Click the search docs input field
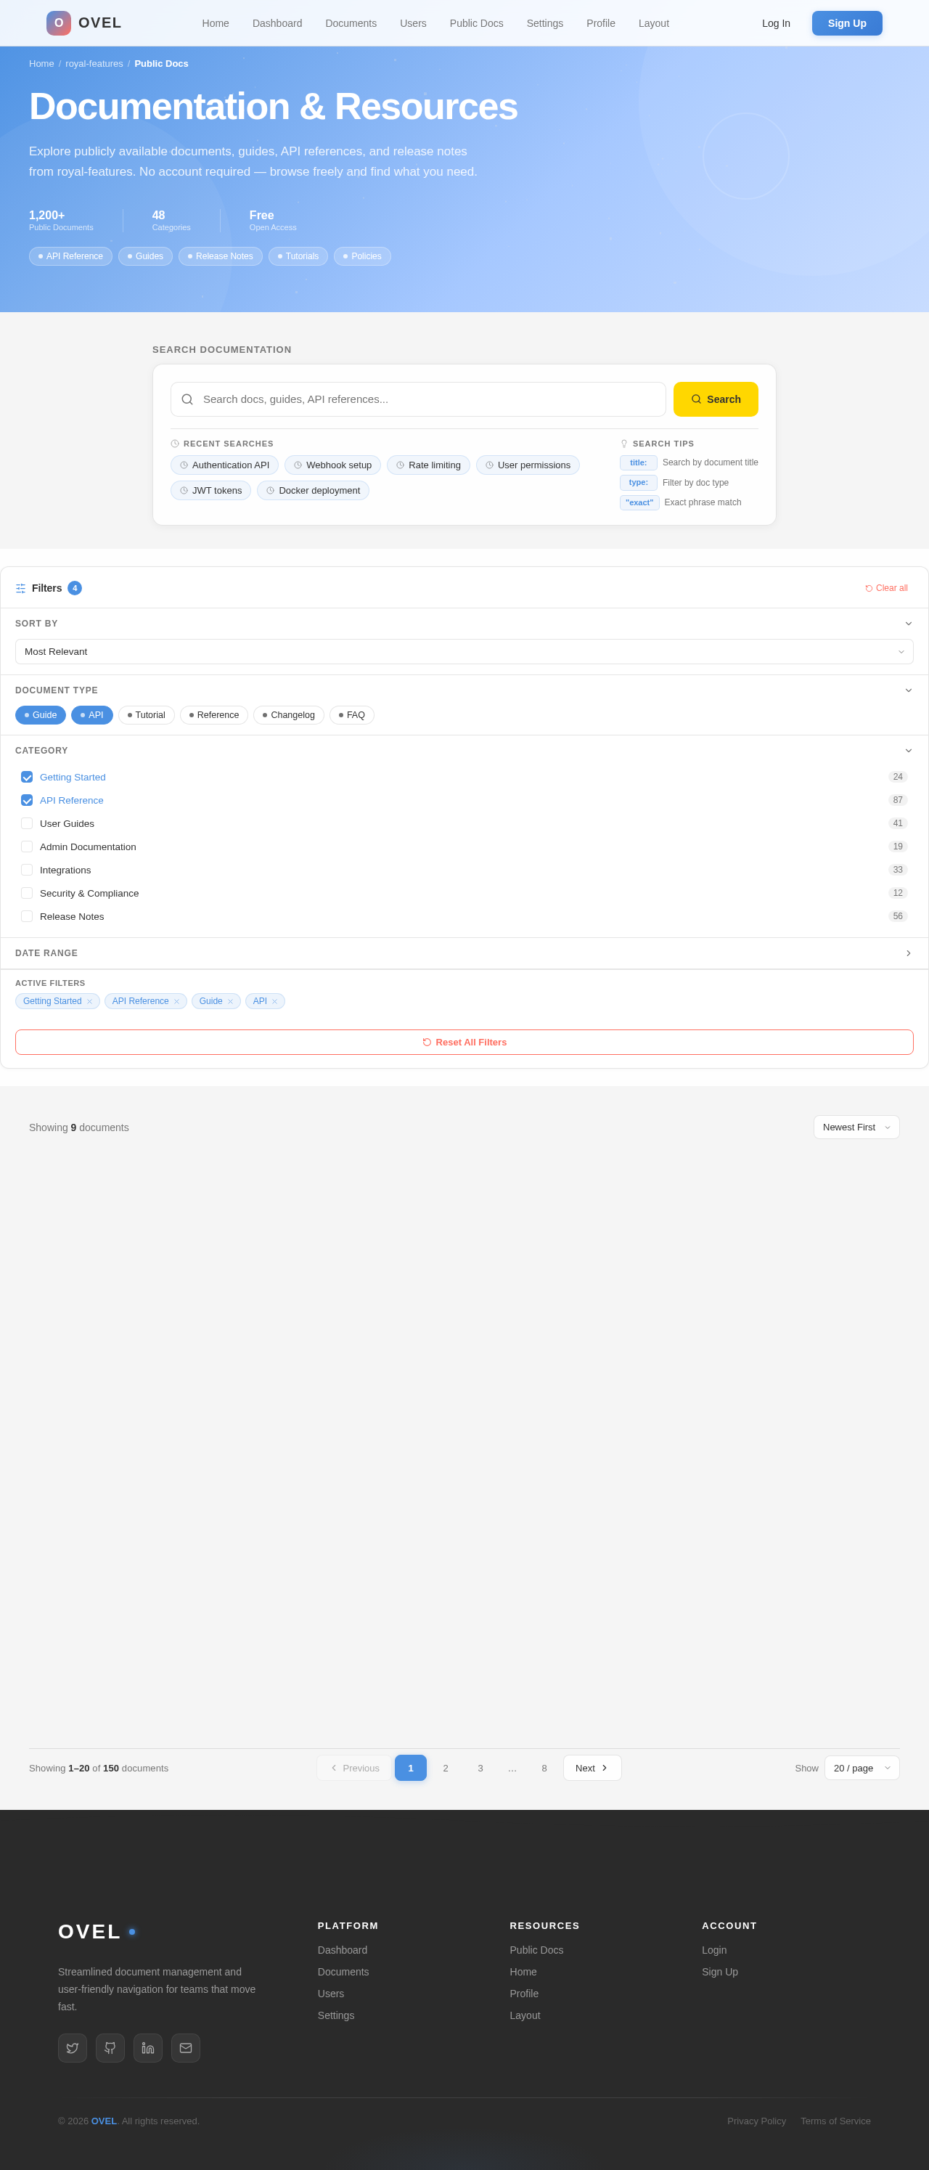 (418, 399)
